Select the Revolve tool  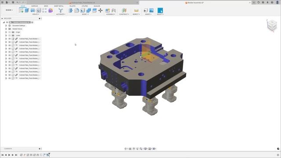33,11
